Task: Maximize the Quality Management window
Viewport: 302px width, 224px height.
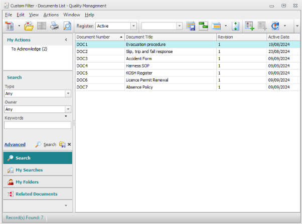Action: coord(283,5)
